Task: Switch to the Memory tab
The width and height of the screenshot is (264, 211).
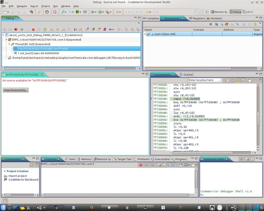Action: 85,159
